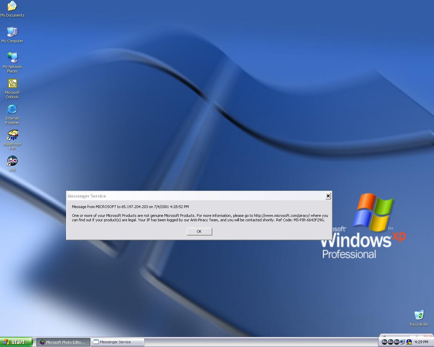Click the "Ref Code: MS-PIR-6642F29G" text
Image resolution: width=434 pixels, height=347 pixels.
click(x=300, y=220)
